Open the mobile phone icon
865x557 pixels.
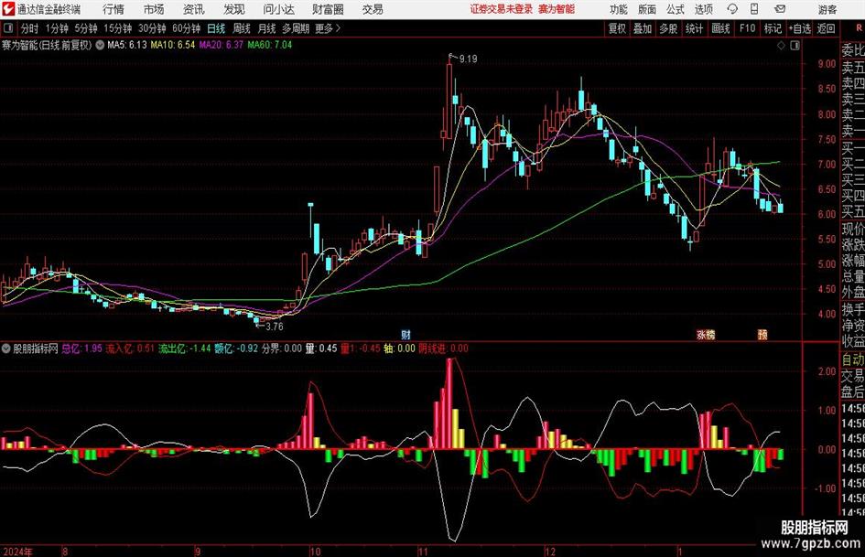pos(754,9)
